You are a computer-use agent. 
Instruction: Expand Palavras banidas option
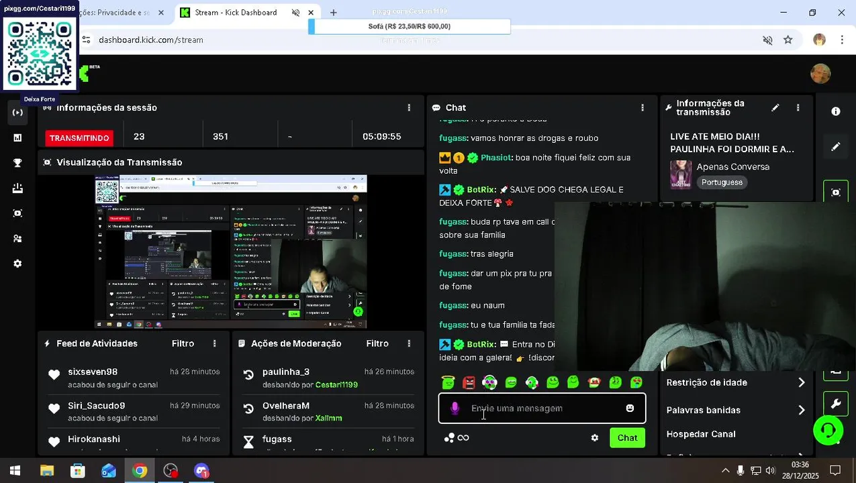click(x=735, y=410)
